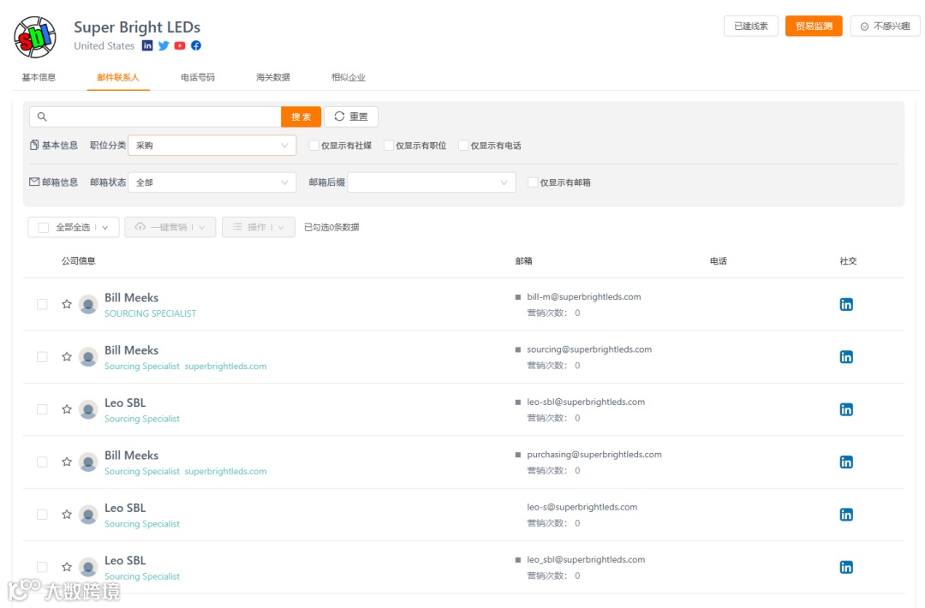Click email bill-m@superbrightleds.com
The height and width of the screenshot is (608, 925).
(x=583, y=296)
